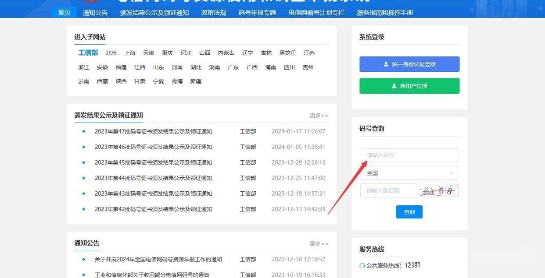
Task: Open 2023年第42批码号证书颁发结果公示 notice
Action: [154, 209]
